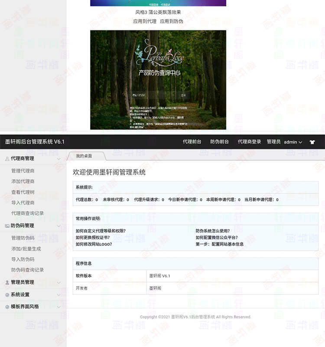The width and height of the screenshot is (325, 347).
Task: Open 添加/批量生成 in the sidebar
Action: (26, 249)
